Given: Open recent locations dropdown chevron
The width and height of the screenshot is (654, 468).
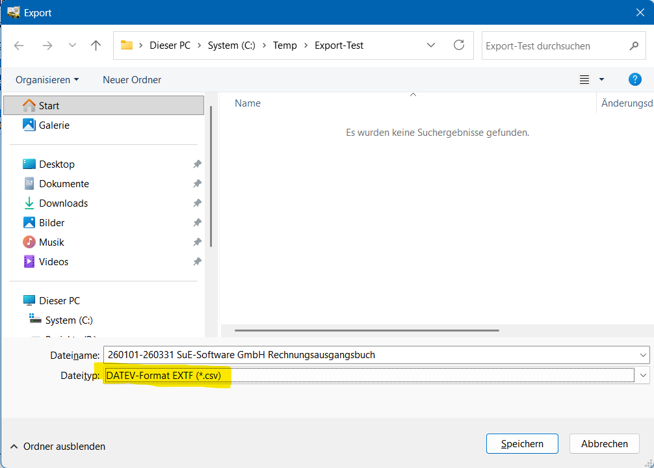Looking at the screenshot, I should [73, 45].
